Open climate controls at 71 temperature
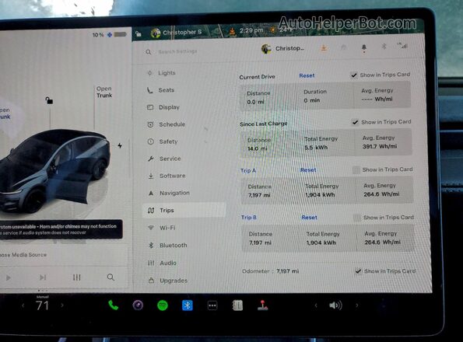The width and height of the screenshot is (463, 342). [x=42, y=305]
